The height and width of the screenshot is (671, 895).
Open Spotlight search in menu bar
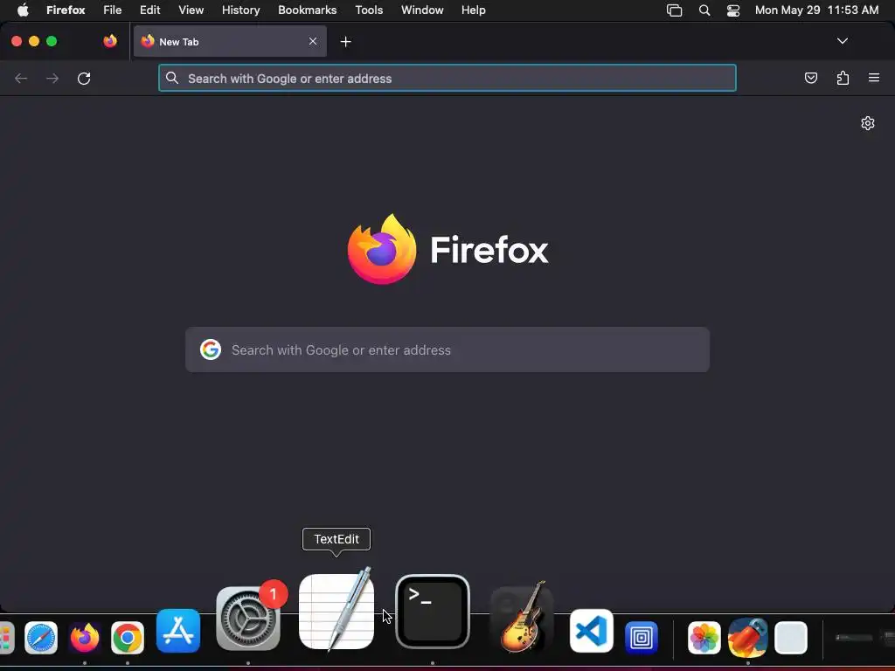click(x=704, y=10)
